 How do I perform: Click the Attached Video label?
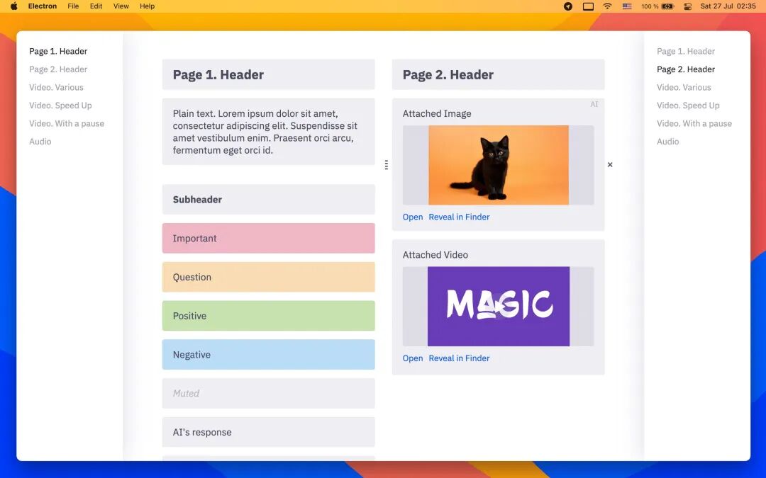tap(435, 255)
